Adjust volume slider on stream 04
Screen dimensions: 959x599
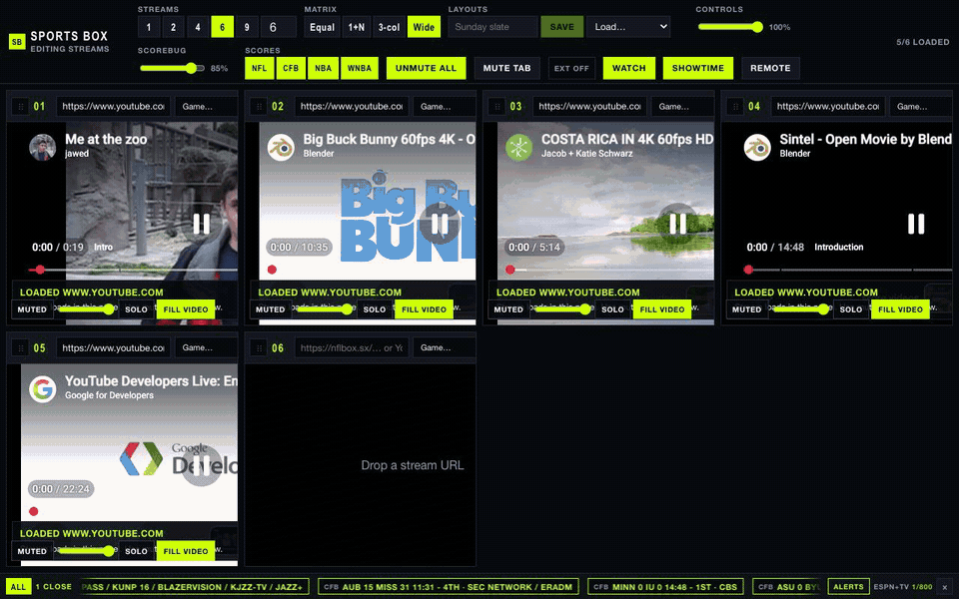(x=801, y=309)
